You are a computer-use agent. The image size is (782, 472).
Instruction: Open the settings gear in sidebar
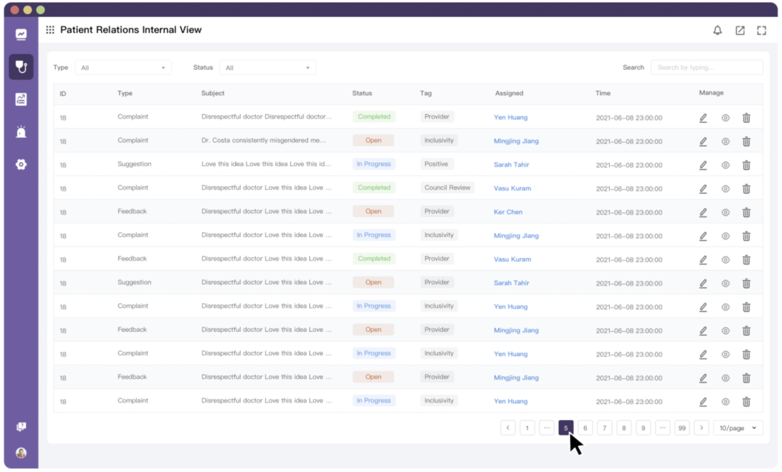point(21,165)
